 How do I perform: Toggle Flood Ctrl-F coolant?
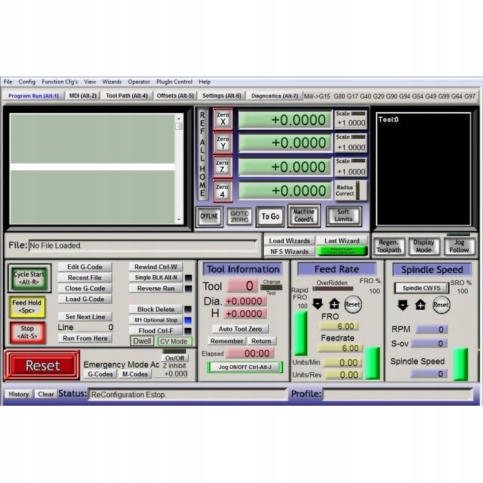click(156, 331)
